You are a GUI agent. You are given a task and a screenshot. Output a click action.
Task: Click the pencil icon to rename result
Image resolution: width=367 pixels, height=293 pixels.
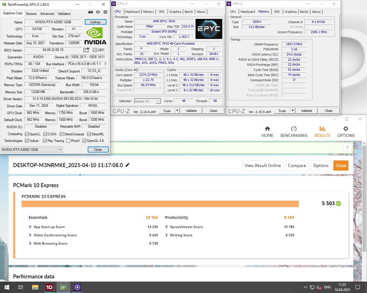(128, 165)
